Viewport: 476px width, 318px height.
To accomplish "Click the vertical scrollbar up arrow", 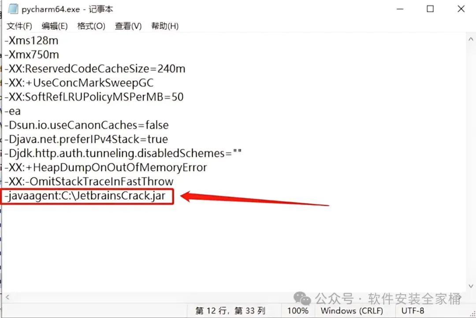I will tap(471, 39).
